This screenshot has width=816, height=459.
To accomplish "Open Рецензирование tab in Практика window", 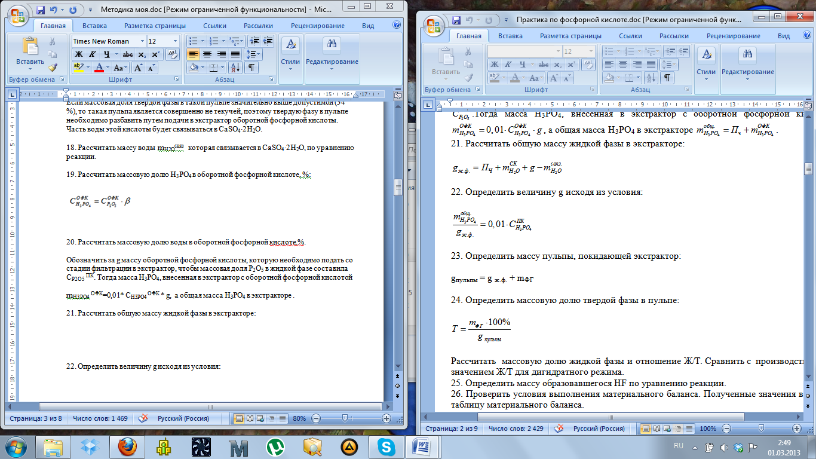I will point(734,36).
